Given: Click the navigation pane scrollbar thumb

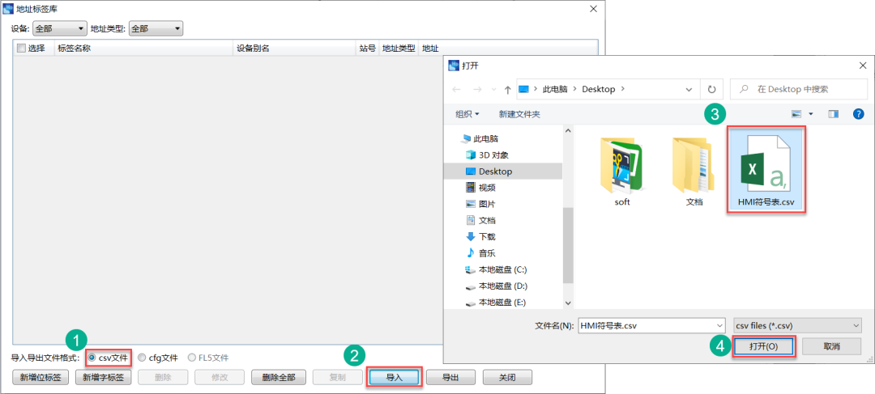Looking at the screenshot, I should tap(568, 245).
